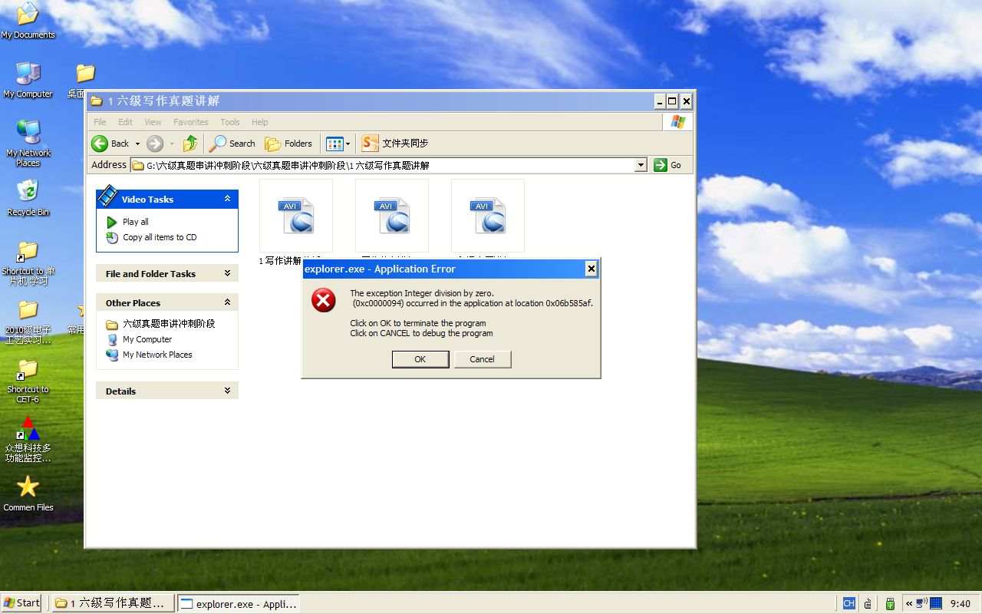This screenshot has height=614, width=982.
Task: Minimize the Explorer window
Action: (x=660, y=101)
